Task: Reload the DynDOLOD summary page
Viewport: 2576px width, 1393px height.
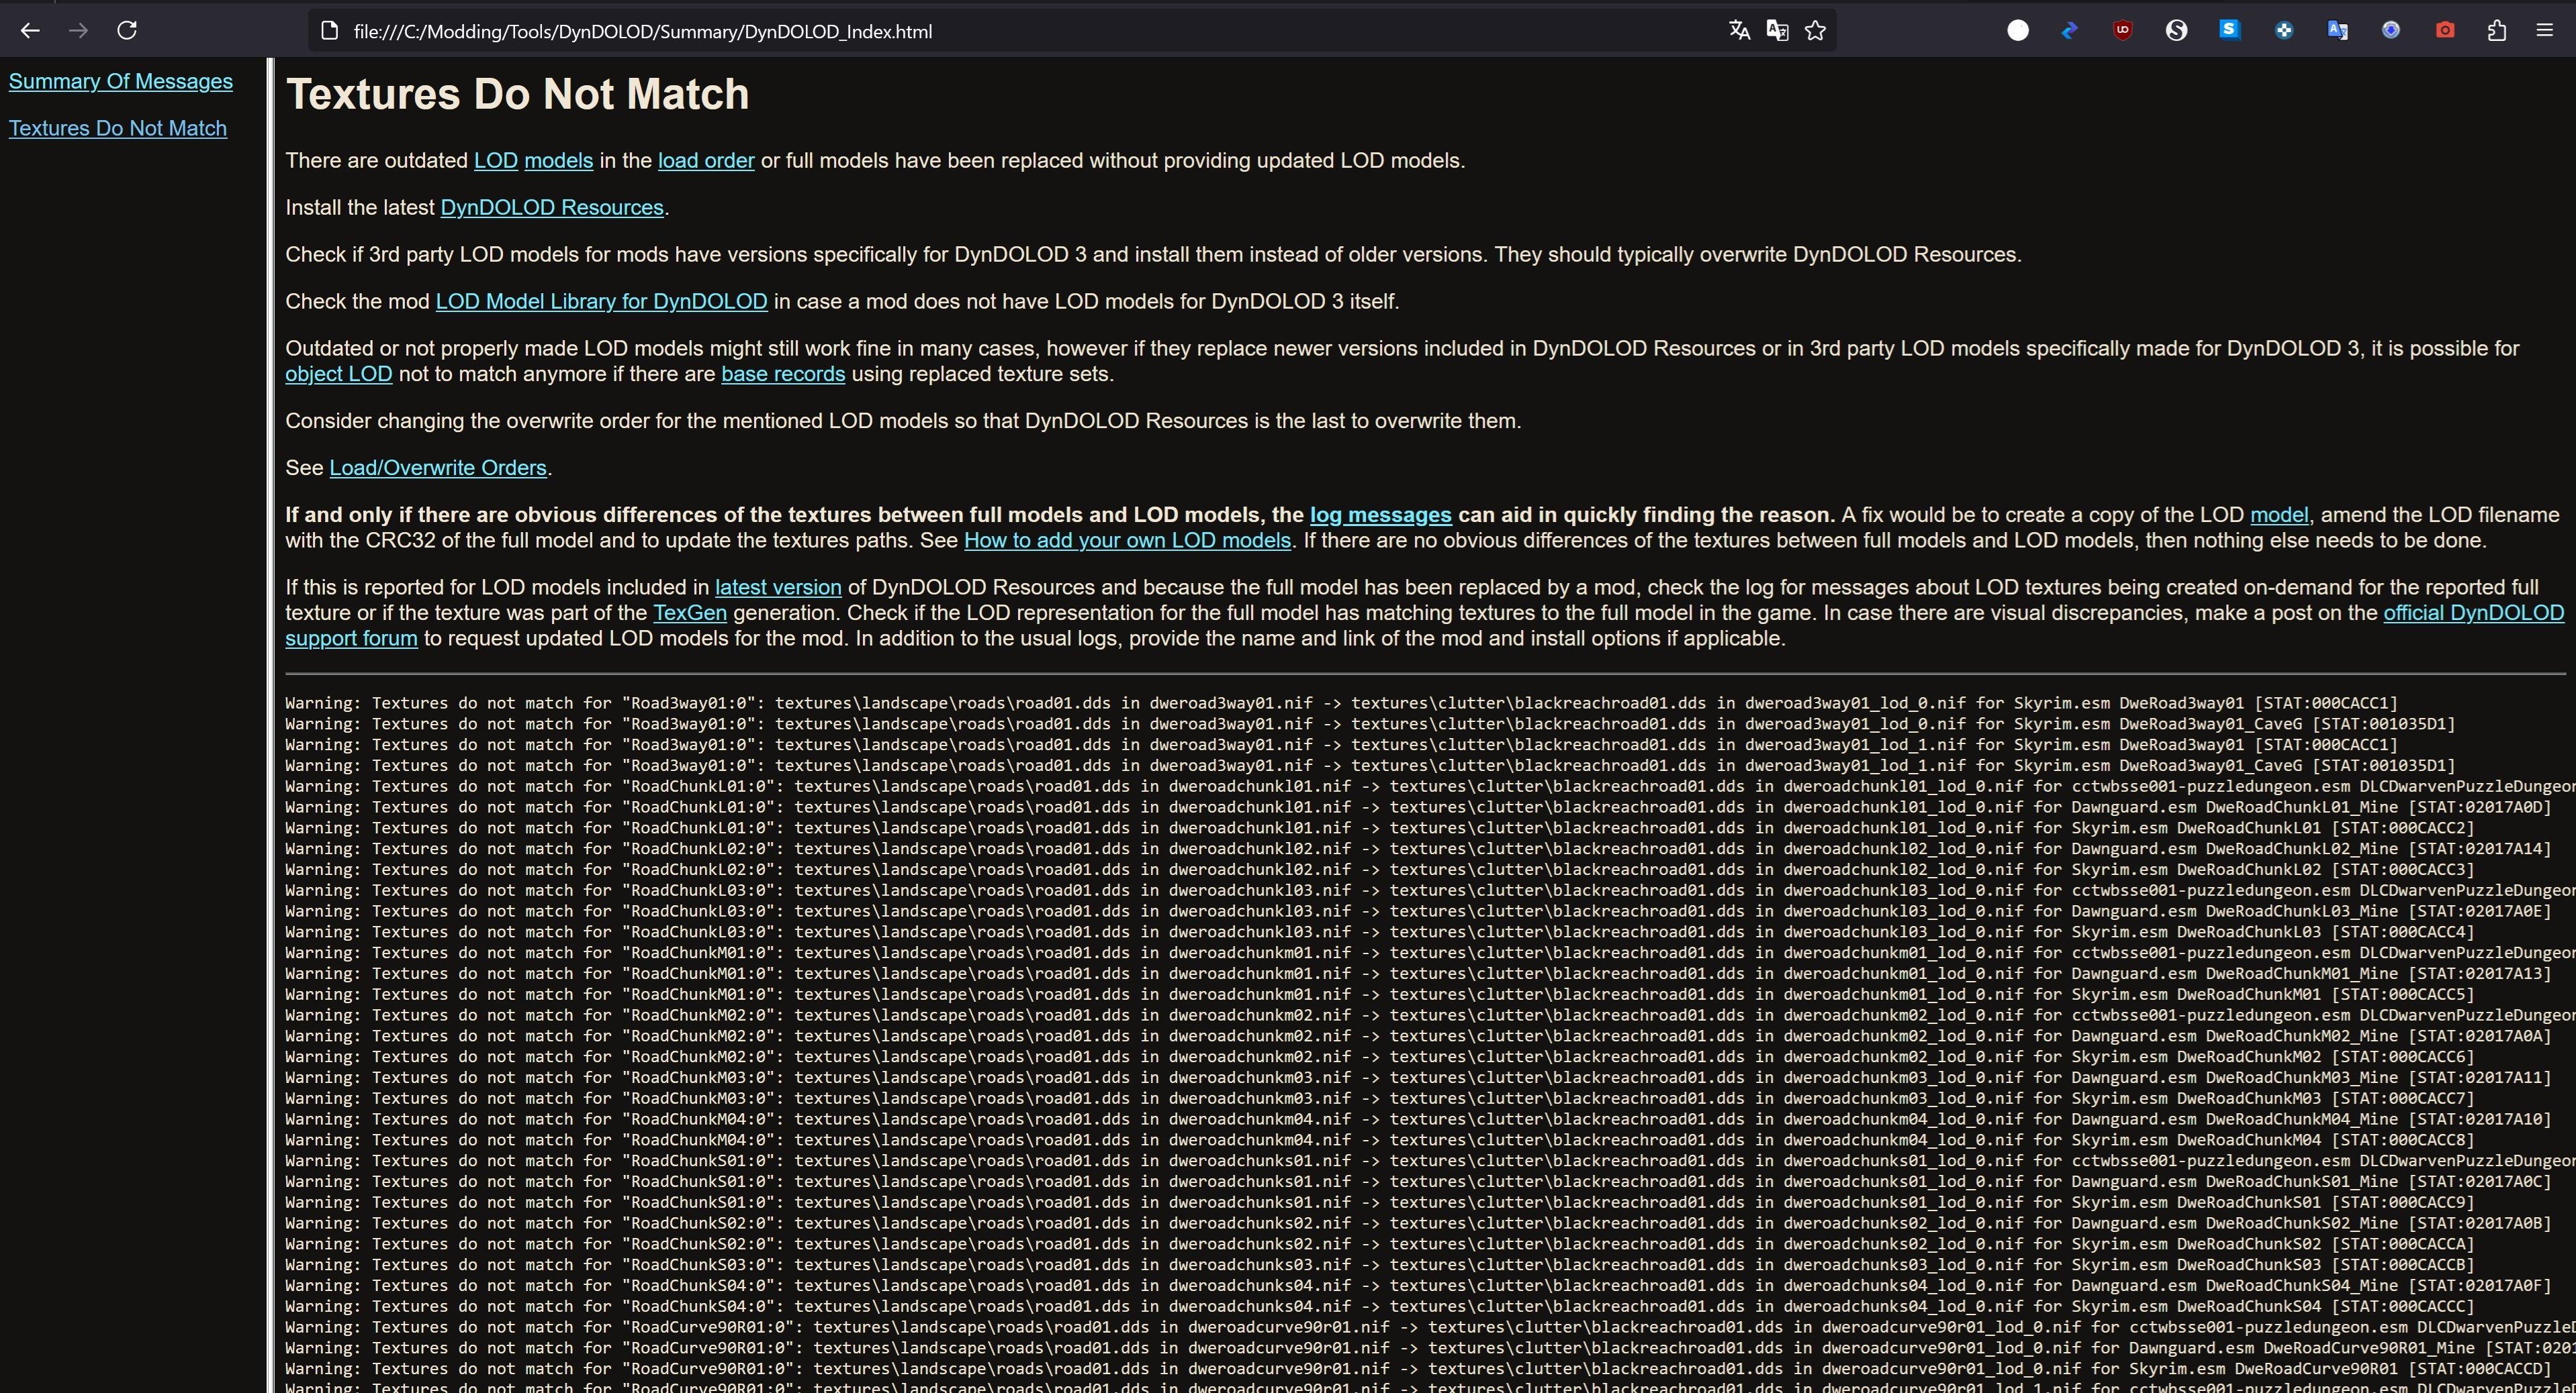Action: [x=127, y=31]
